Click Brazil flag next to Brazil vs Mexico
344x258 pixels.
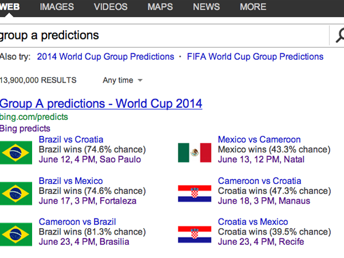(x=16, y=193)
